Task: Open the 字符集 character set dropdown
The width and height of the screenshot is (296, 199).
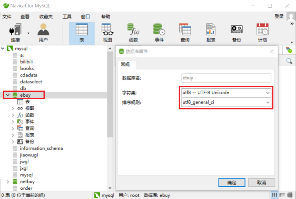Action: click(x=226, y=93)
